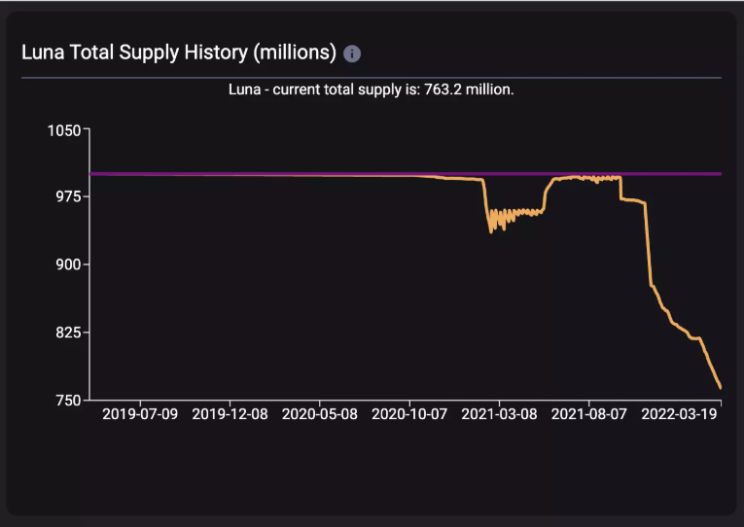Click the 900 y-axis label
Screen dimensions: 744x527
(68, 264)
